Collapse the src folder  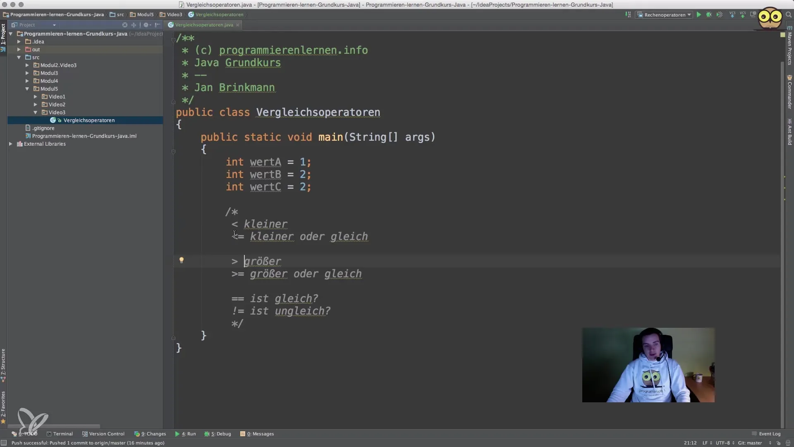[x=19, y=58]
